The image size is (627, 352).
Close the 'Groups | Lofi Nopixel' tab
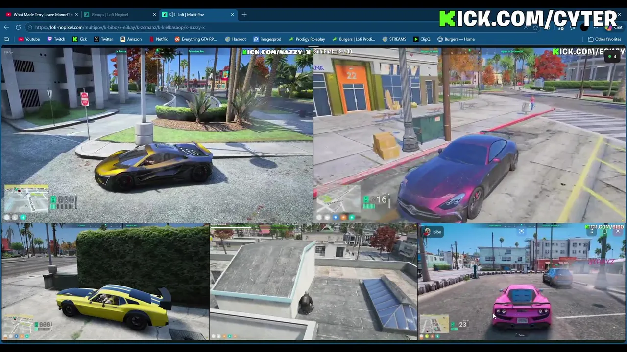click(154, 15)
